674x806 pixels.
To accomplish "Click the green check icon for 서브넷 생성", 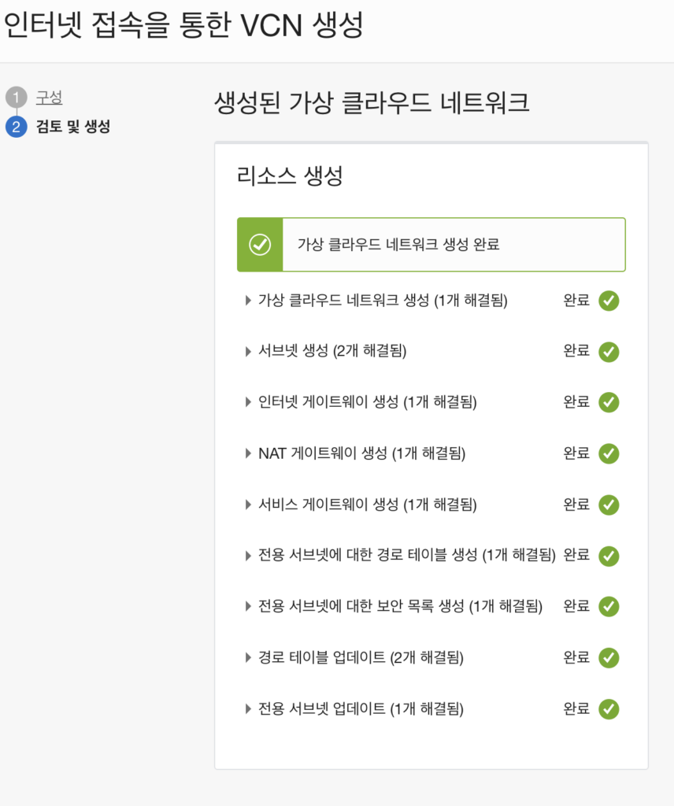I will coord(609,352).
